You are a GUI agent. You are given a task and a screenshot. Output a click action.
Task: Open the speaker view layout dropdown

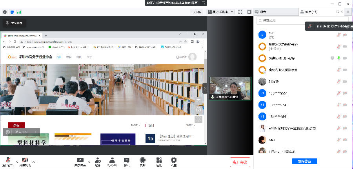click(220, 12)
